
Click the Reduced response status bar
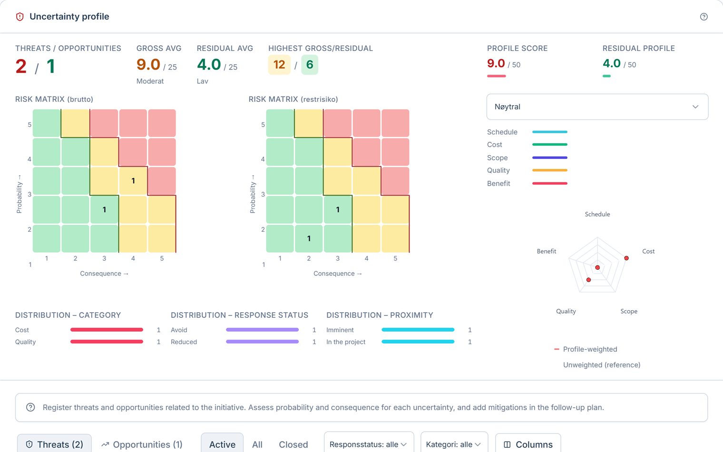pyautogui.click(x=262, y=342)
